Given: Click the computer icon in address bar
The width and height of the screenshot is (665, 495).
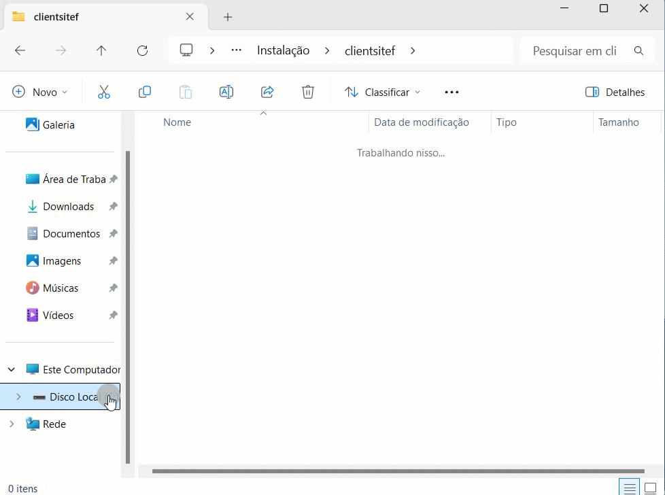Looking at the screenshot, I should [186, 50].
